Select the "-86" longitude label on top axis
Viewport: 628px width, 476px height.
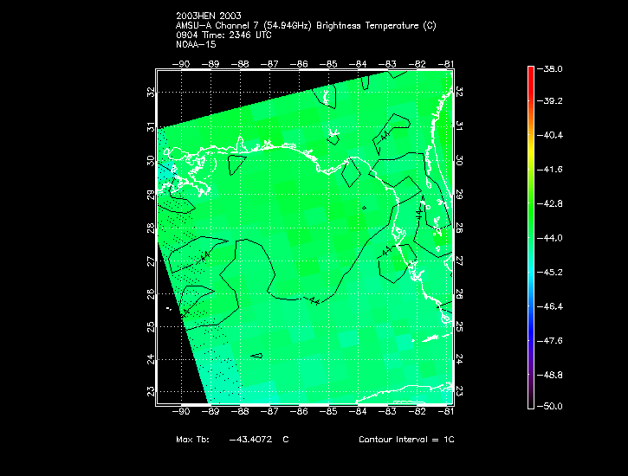[x=299, y=64]
